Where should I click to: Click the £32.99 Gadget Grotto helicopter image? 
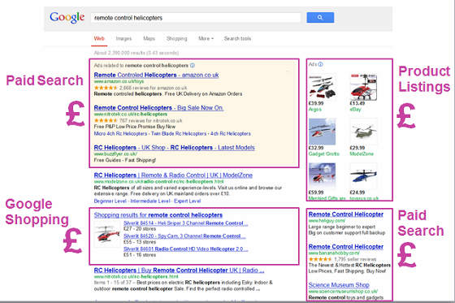(x=322, y=131)
